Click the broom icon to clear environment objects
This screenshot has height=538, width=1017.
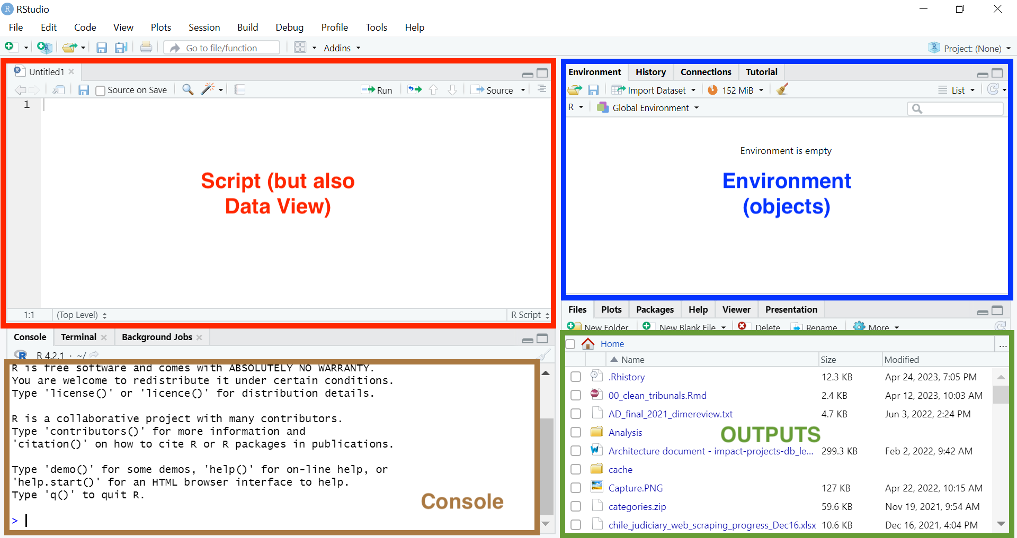(782, 89)
